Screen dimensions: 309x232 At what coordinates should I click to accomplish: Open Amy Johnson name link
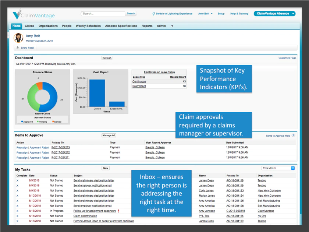pos(207,211)
